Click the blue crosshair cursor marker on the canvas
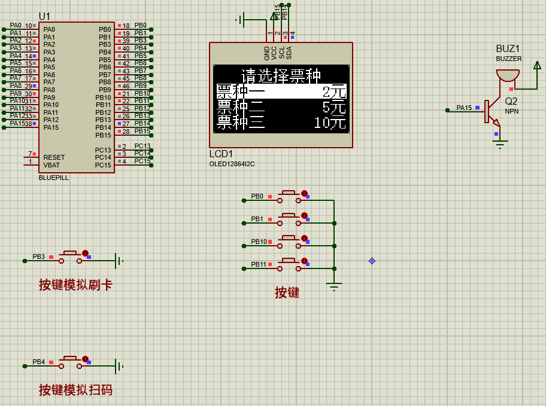 click(x=373, y=260)
